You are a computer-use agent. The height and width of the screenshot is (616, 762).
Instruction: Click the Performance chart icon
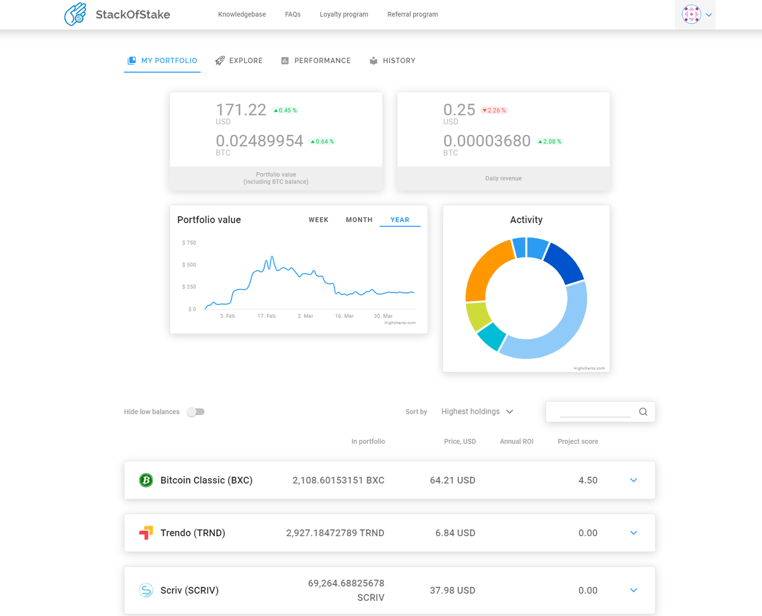285,61
